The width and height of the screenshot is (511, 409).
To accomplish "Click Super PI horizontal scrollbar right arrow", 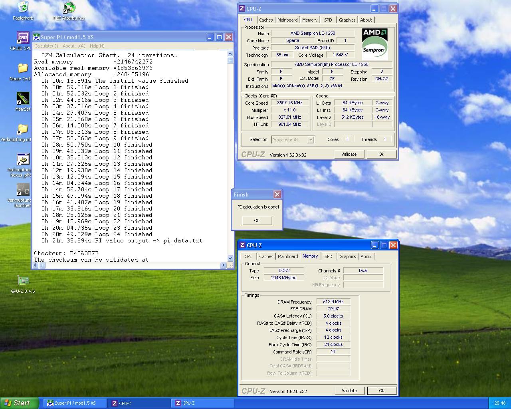I will (223, 265).
